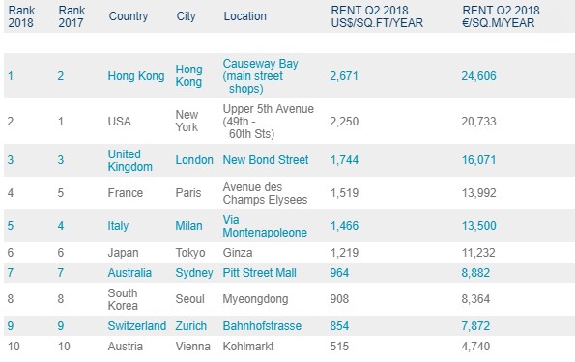
Task: Select the 'Japan' country cell
Action: (124, 253)
